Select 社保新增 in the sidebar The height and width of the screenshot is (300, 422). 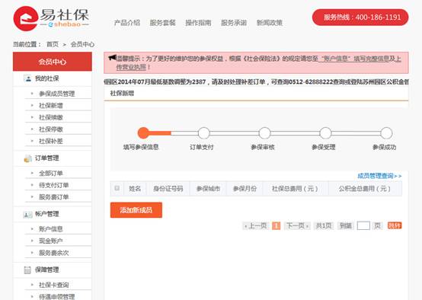pyautogui.click(x=51, y=106)
